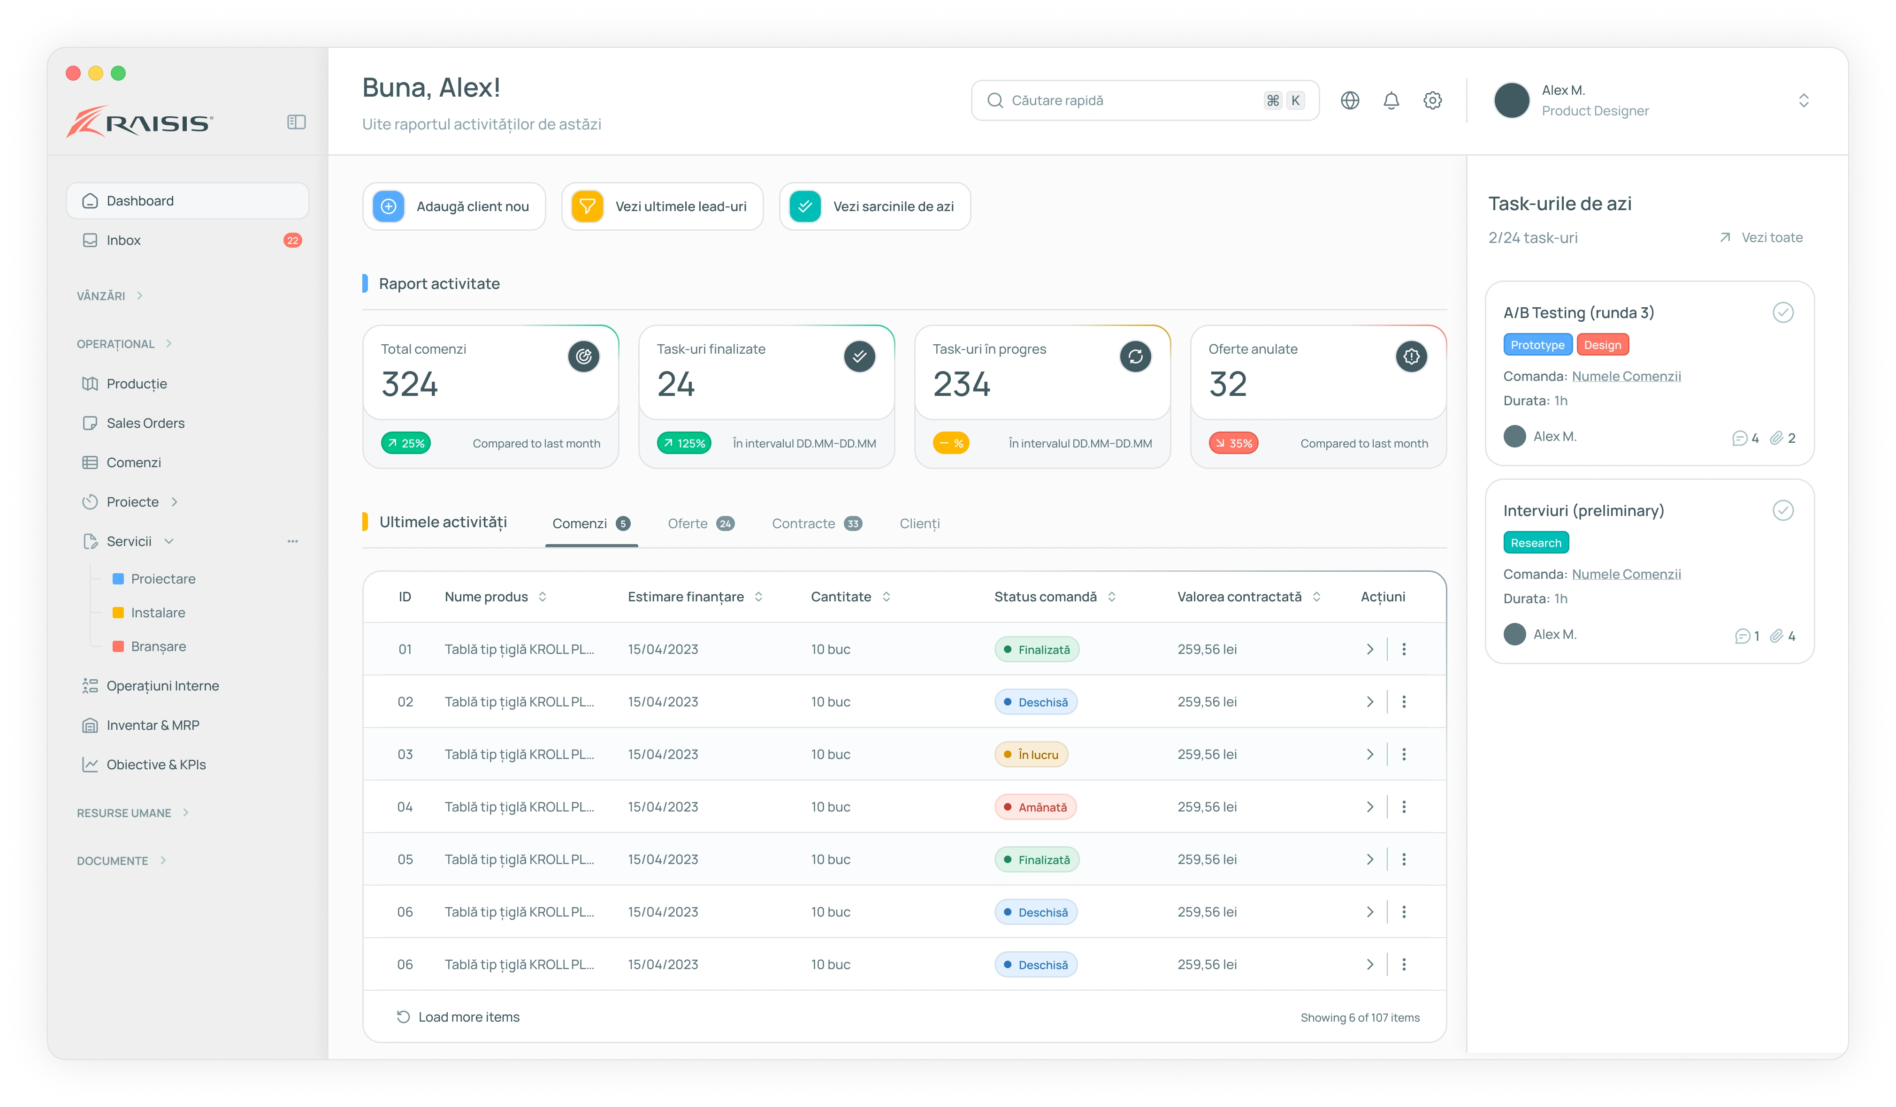The width and height of the screenshot is (1896, 1107).
Task: Select the yellow Instalare service
Action: (x=149, y=613)
